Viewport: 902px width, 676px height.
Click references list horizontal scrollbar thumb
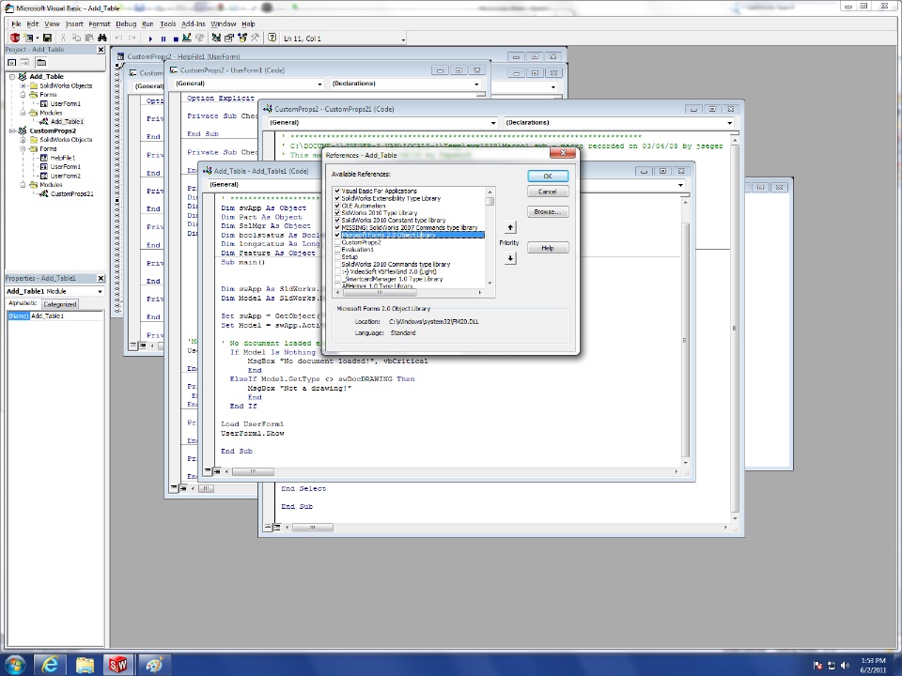coord(381,293)
